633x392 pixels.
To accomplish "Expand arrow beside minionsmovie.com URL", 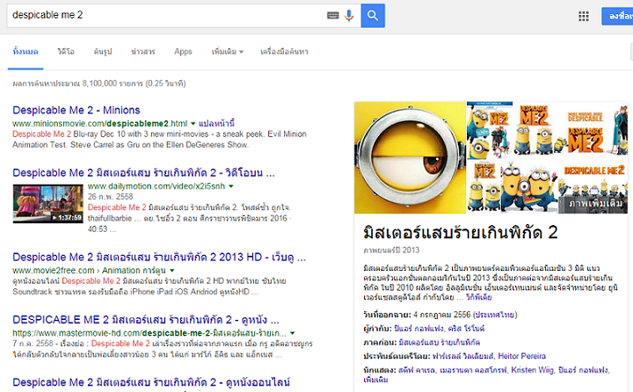I will pos(193,124).
